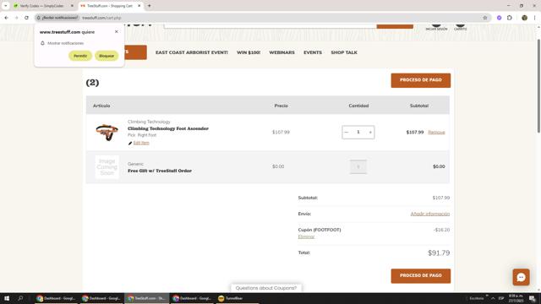
Task: Open the tab search dropdown arrow
Action: click(6, 6)
